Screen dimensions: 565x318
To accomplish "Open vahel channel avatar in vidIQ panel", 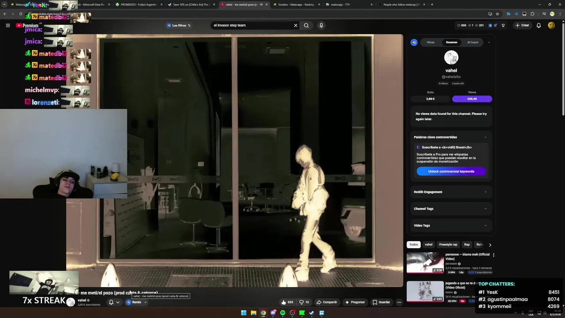I will click(x=451, y=57).
